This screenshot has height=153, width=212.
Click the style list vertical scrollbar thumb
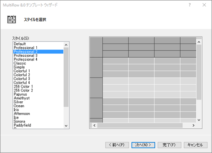[x=66, y=77]
